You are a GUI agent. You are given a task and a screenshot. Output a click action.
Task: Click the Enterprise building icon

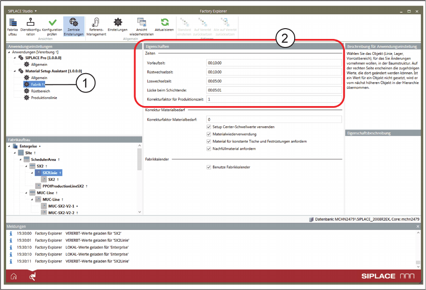(x=15, y=146)
